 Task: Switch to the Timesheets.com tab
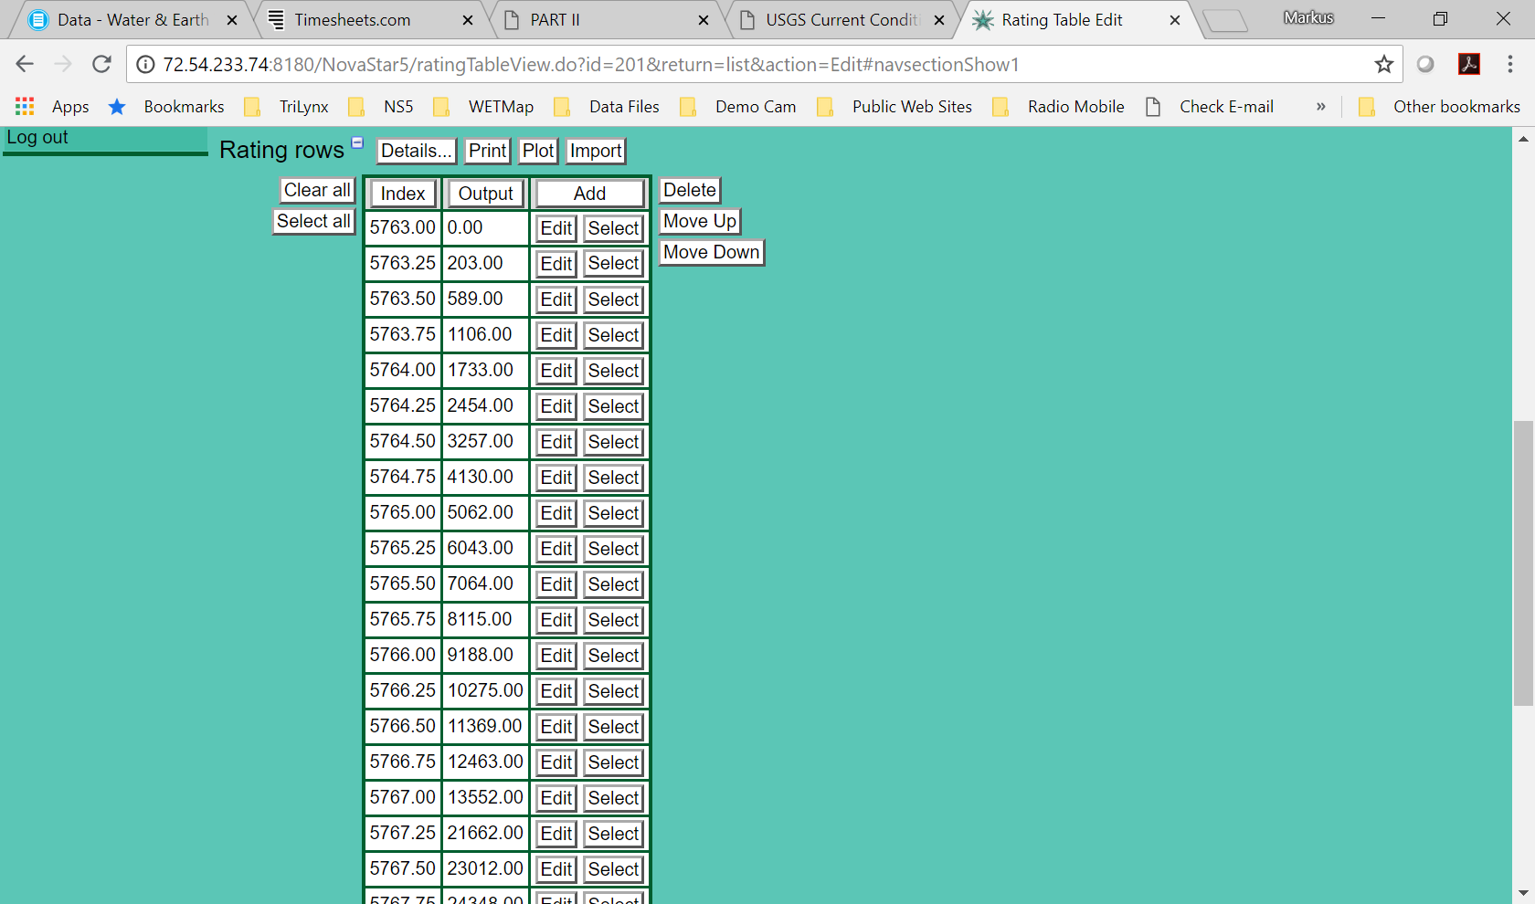click(x=352, y=20)
